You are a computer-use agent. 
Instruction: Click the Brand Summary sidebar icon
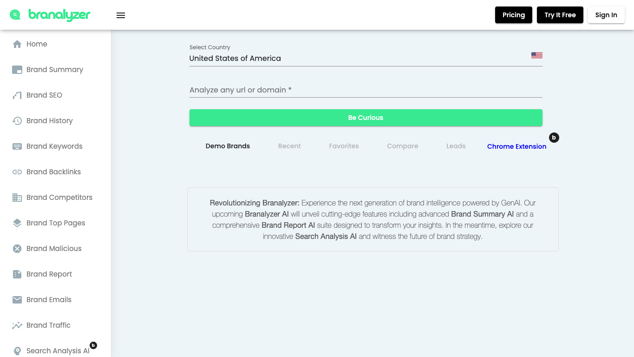[17, 70]
